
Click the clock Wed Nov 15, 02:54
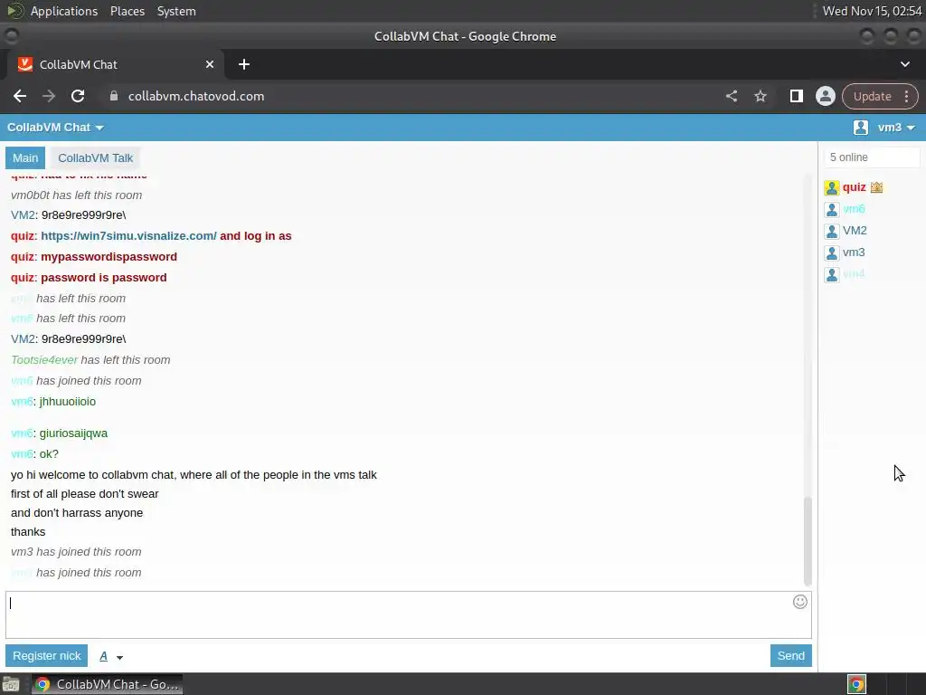point(873,11)
